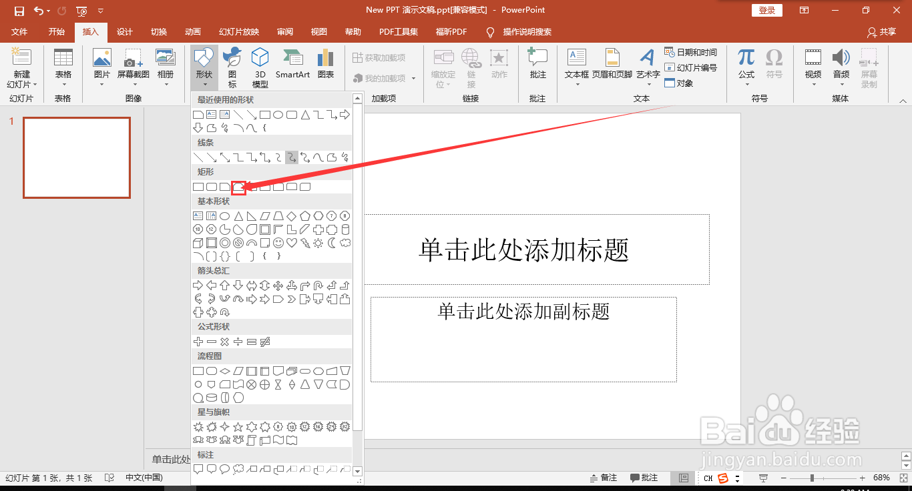
Task: Toggle the Notes (备注) pane in status bar
Action: [x=604, y=478]
